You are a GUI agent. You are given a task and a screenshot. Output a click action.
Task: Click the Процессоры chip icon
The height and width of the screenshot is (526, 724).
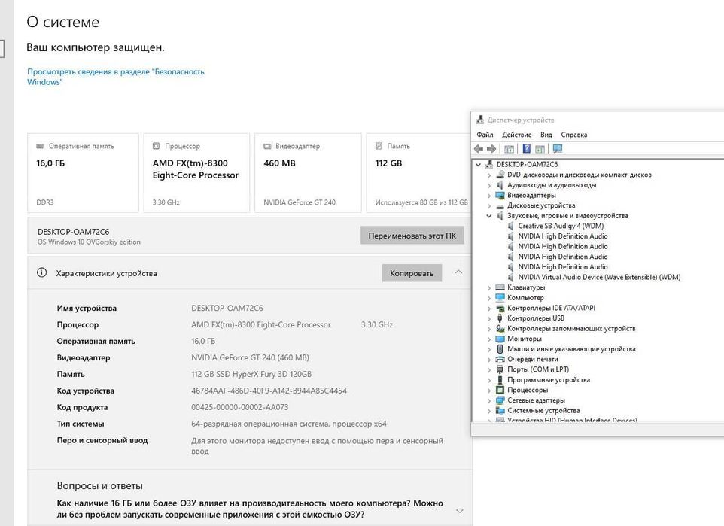point(500,390)
